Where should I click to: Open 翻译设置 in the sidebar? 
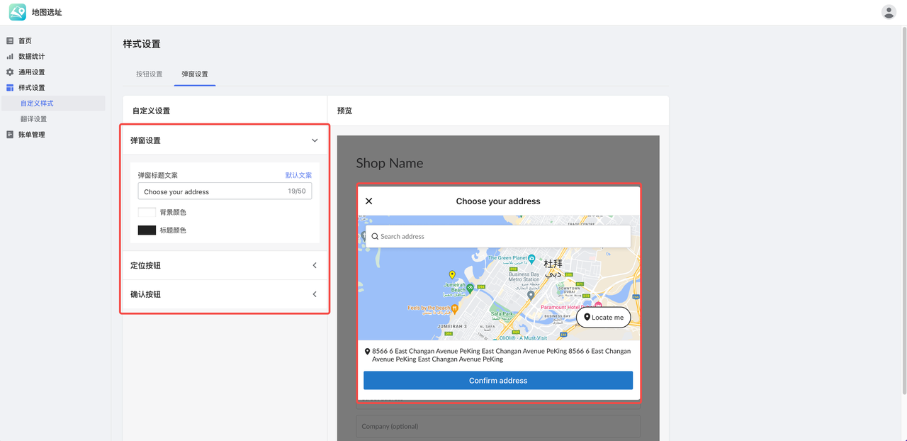point(33,119)
